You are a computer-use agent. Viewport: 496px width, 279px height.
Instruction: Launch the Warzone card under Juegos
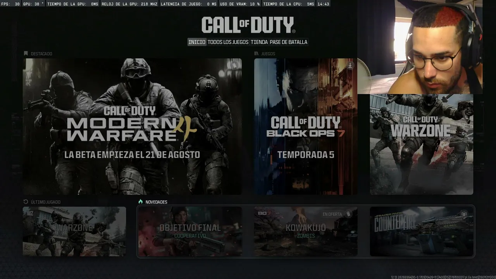(x=421, y=144)
